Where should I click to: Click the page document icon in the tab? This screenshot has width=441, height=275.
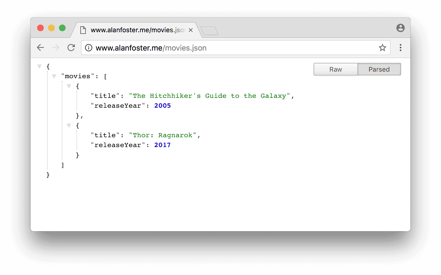pyautogui.click(x=83, y=30)
